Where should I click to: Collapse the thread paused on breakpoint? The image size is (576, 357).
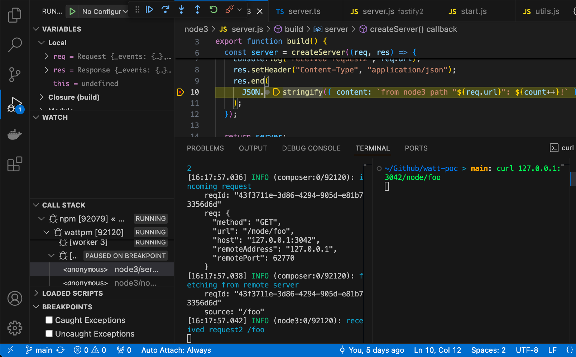(52, 256)
